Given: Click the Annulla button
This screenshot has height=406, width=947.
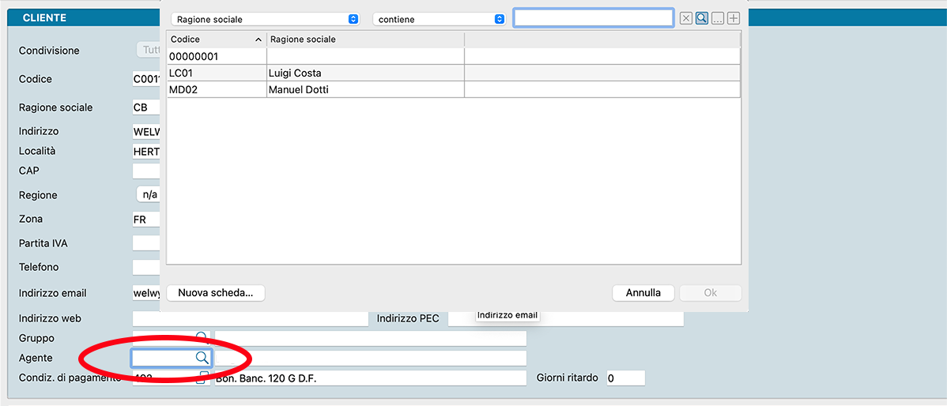Looking at the screenshot, I should [x=643, y=292].
